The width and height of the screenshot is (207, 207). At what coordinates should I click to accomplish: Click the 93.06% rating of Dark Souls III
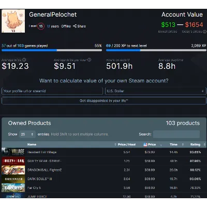(195, 179)
